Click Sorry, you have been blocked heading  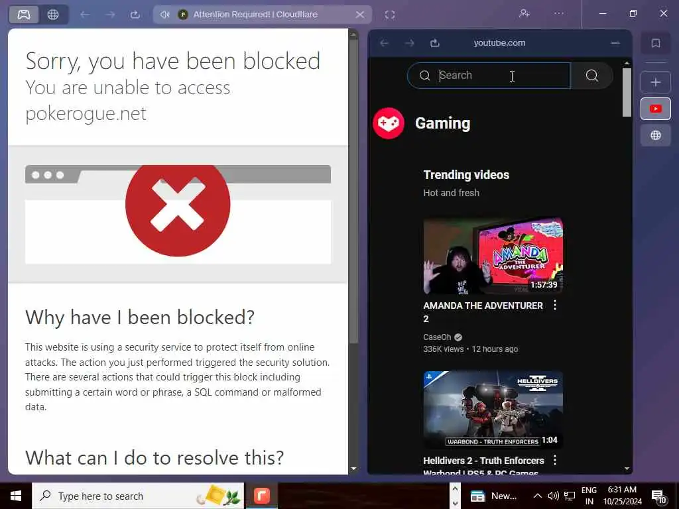click(x=173, y=60)
